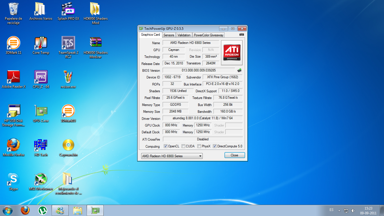This screenshot has height=216, width=384.
Task: Switch to the Sensors tab
Action: [x=169, y=35]
